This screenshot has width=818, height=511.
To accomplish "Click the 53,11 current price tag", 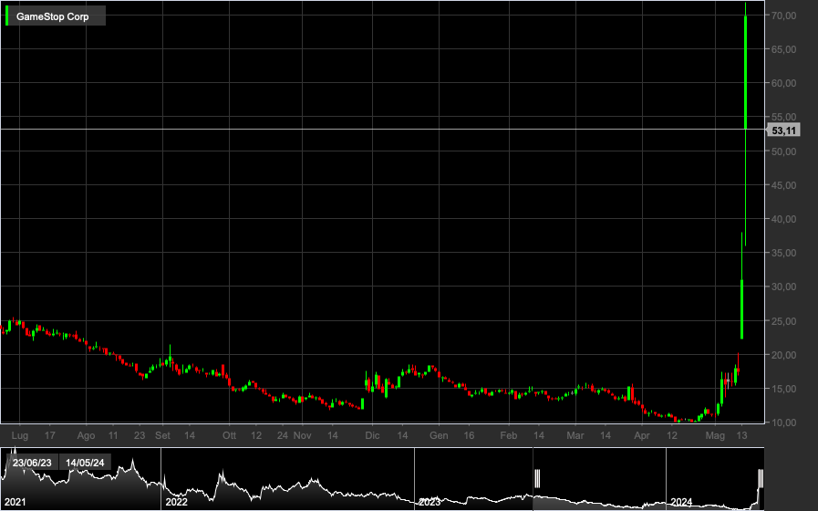I will tap(784, 130).
